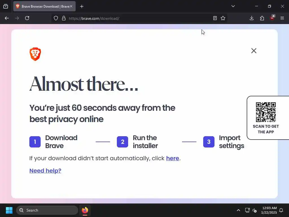
Task: Open a new tab with plus button
Action: coord(82,6)
